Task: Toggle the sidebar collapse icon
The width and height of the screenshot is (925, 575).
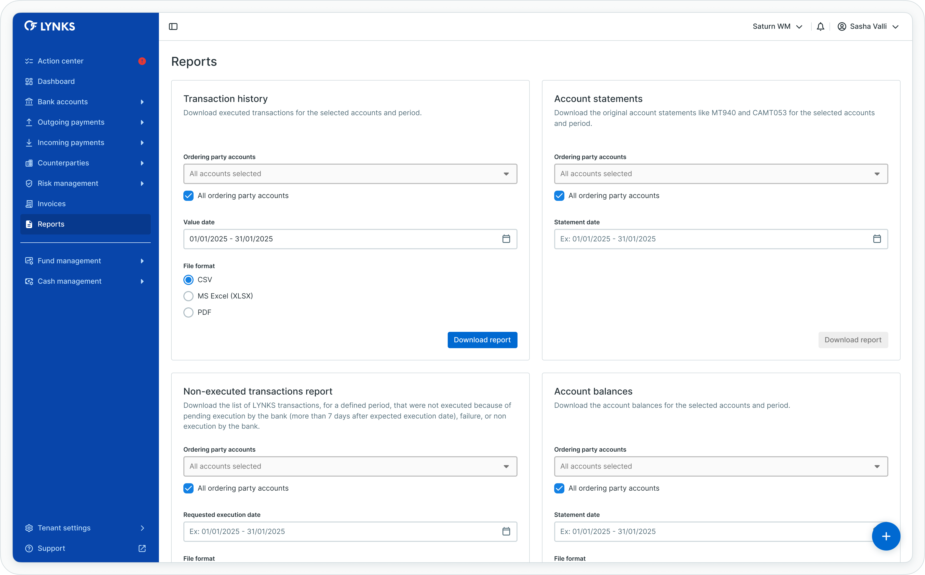Action: tap(173, 27)
